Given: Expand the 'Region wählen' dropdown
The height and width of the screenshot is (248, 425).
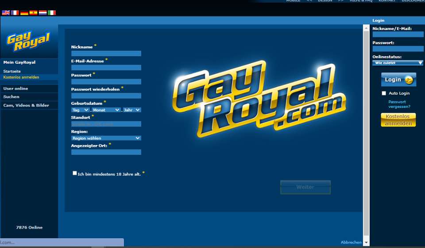Looking at the screenshot, I should [x=106, y=138].
